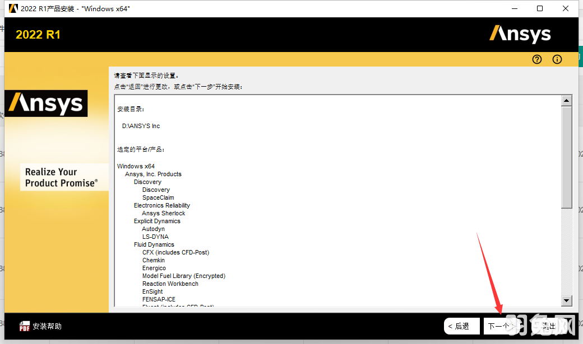Viewport: 583px width, 344px height.
Task: Select the CFX (includes CFD-Post) entry
Action: point(175,252)
